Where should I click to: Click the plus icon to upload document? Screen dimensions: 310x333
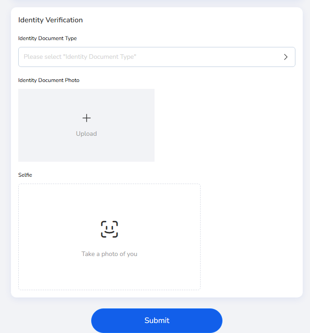tap(87, 118)
